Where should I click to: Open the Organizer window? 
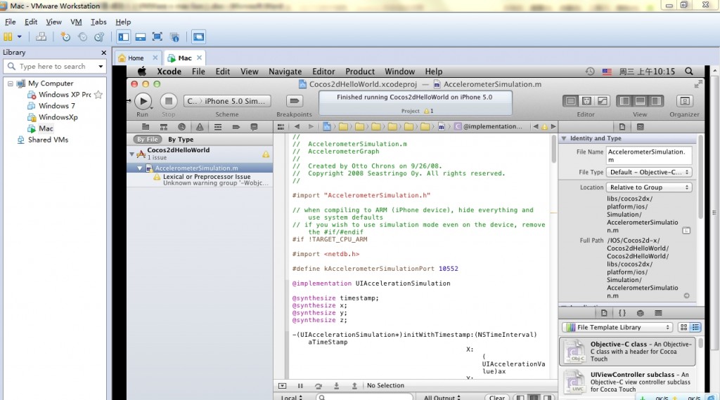[x=684, y=101]
